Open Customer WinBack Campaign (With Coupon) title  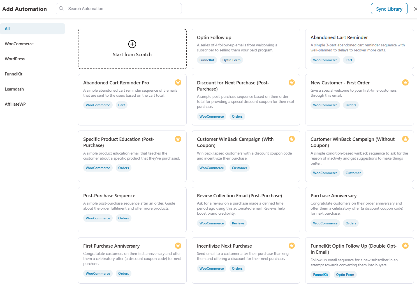(235, 142)
